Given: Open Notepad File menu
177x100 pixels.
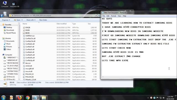Looking at the screenshot, I should [x=103, y=16].
